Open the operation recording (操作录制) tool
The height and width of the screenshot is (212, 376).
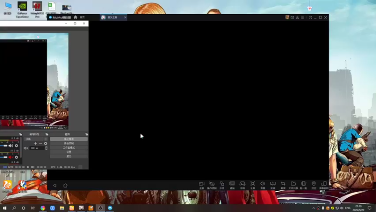click(212, 184)
